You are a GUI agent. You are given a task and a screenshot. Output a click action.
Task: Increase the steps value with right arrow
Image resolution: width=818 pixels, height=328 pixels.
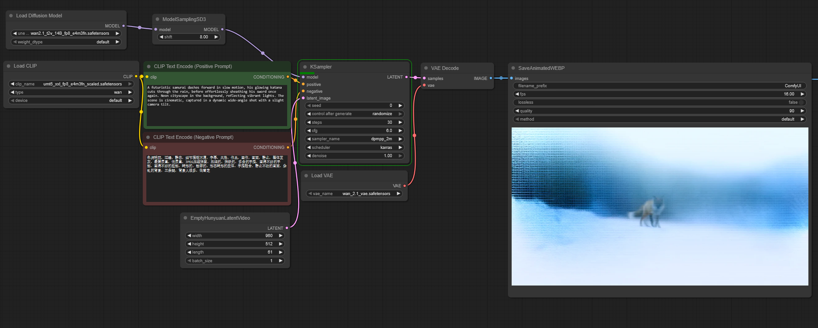pos(401,122)
